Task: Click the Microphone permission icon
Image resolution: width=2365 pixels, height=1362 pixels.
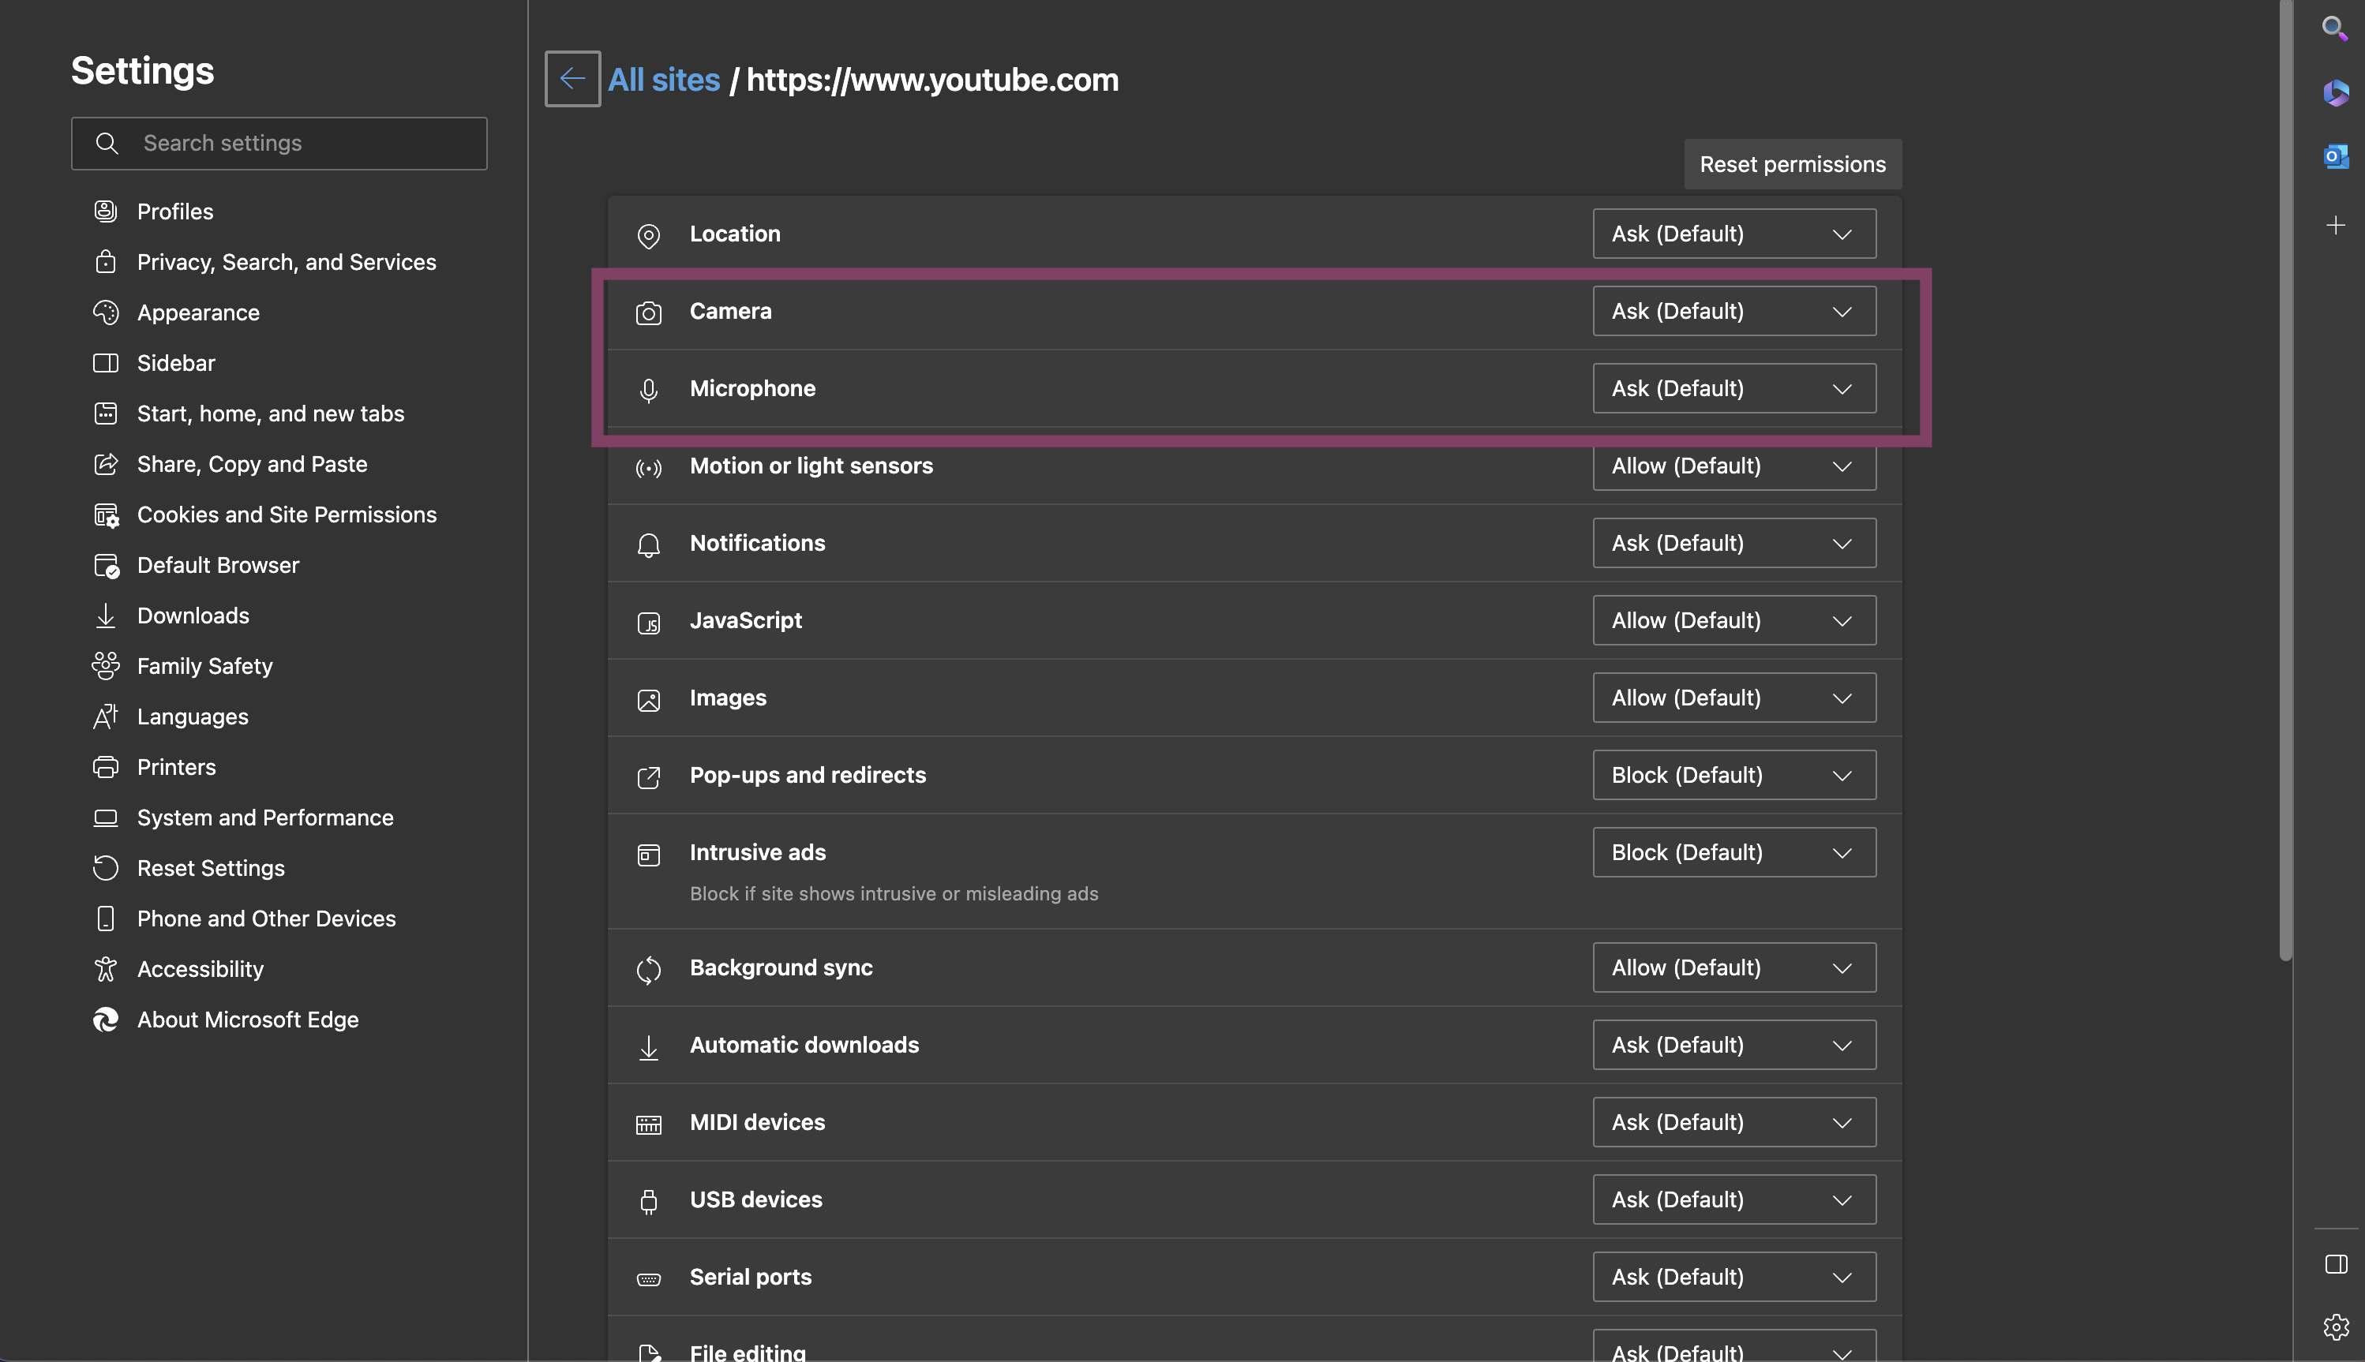Action: click(648, 390)
